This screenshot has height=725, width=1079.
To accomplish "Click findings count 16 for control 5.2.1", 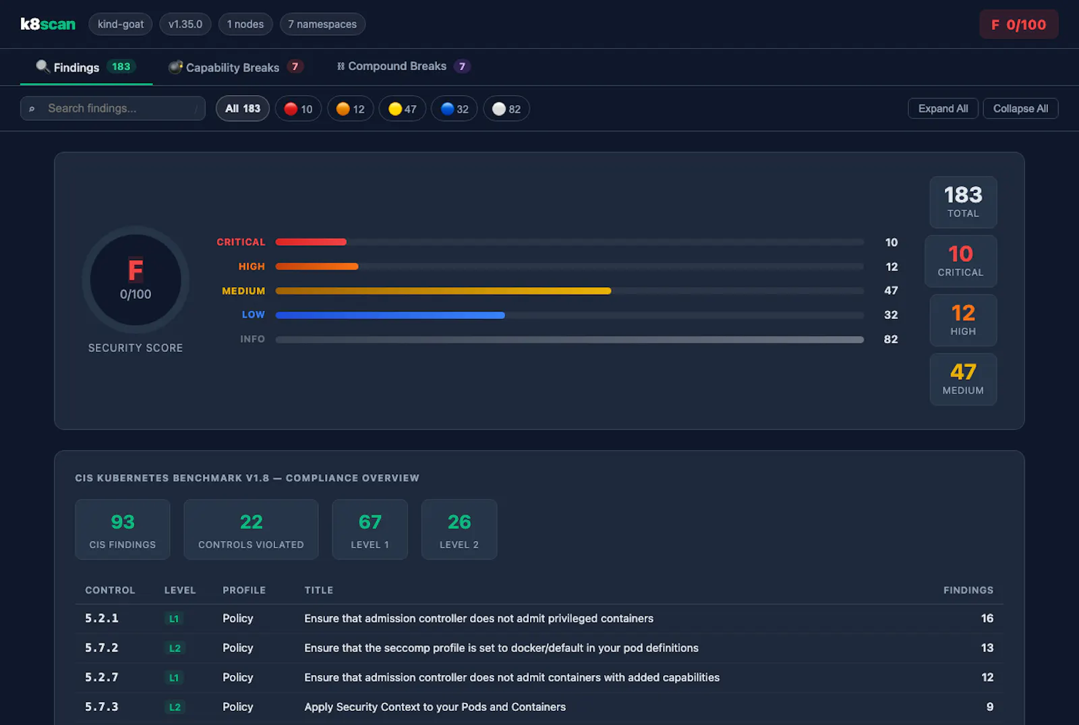I will pos(987,618).
